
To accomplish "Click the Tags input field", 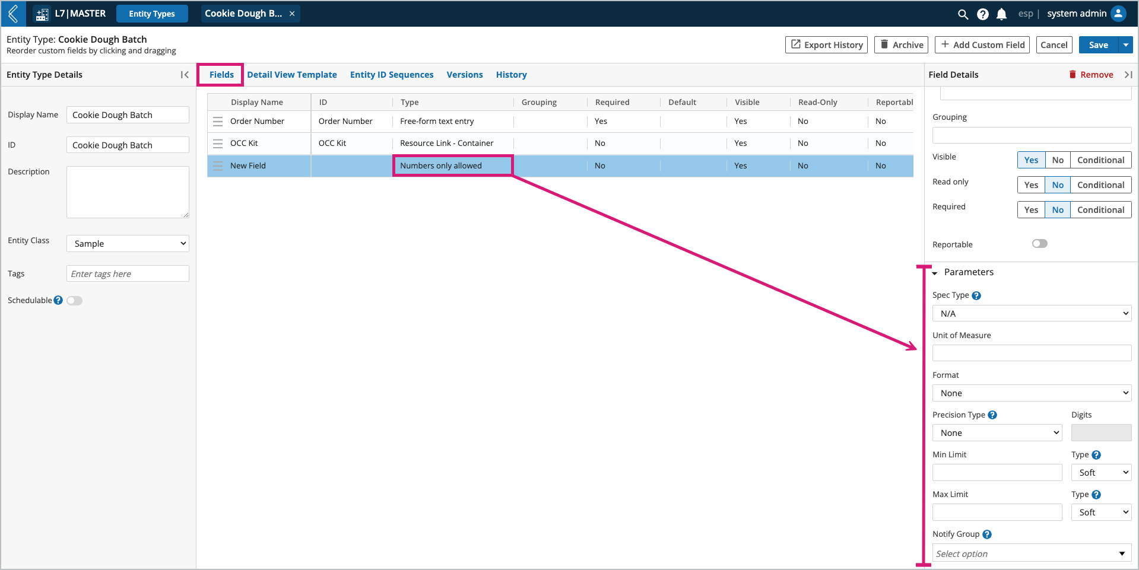I will click(x=128, y=274).
